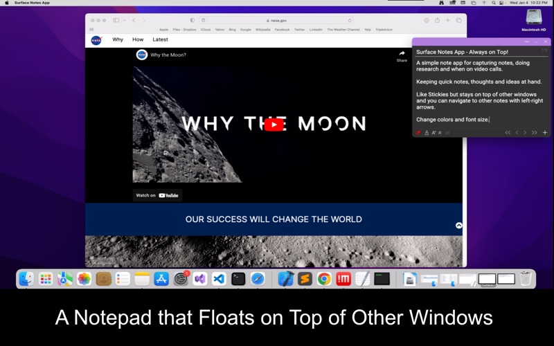
Task: Open the Google favorites bookmark
Action: [x=246, y=30]
